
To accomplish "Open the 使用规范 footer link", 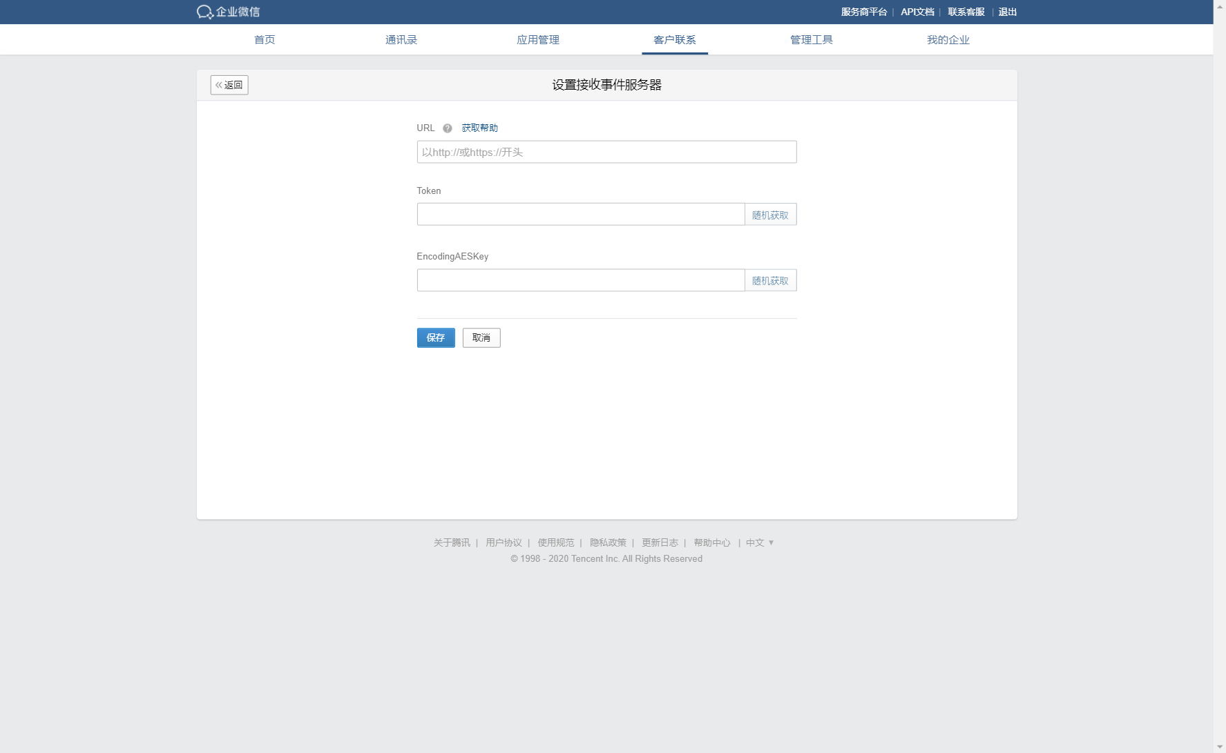I will tap(556, 542).
